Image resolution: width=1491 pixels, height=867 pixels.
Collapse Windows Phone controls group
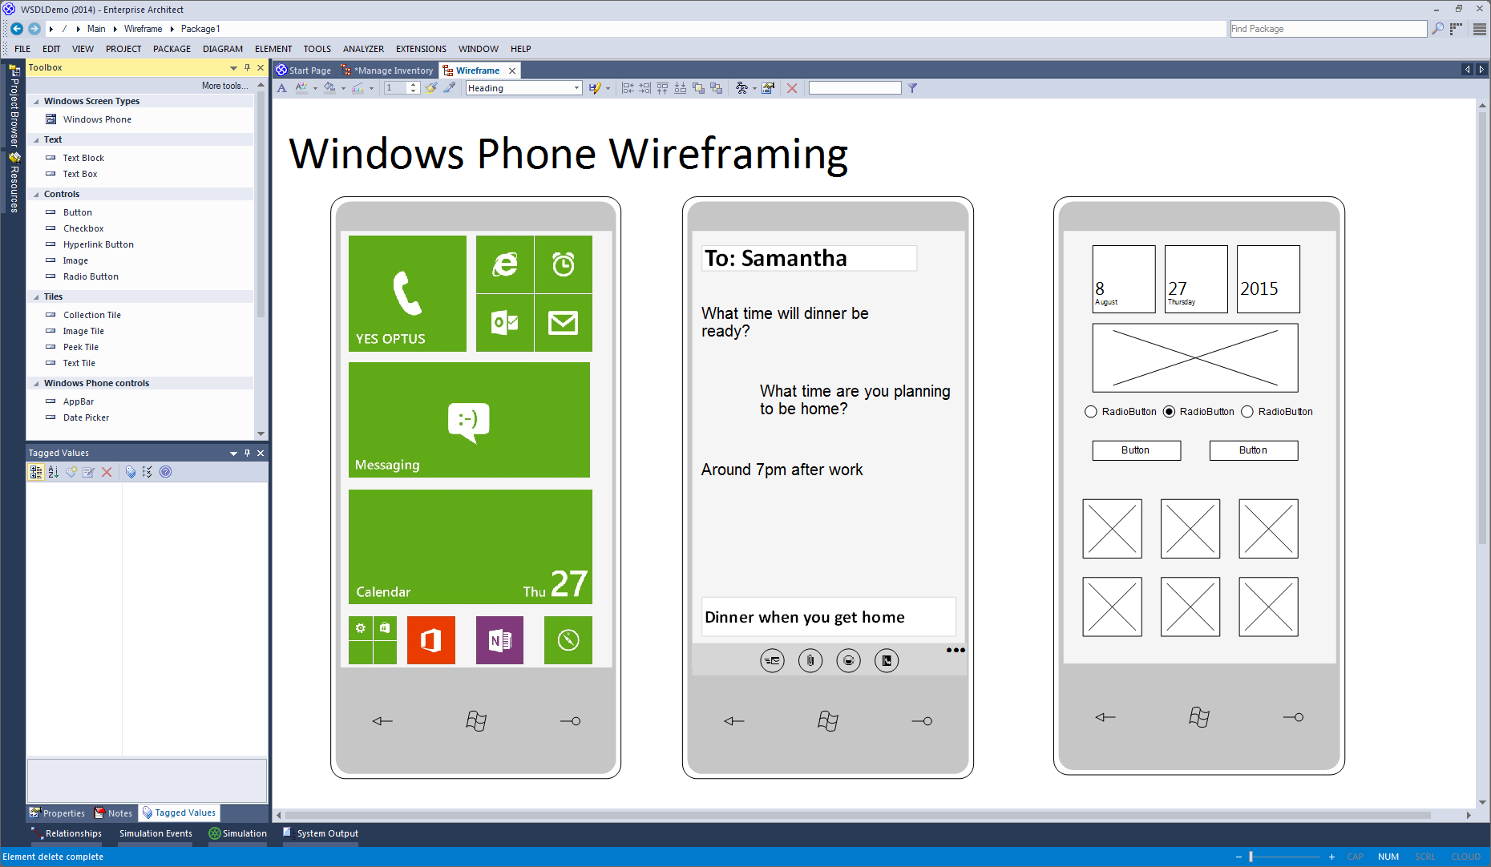pos(36,384)
